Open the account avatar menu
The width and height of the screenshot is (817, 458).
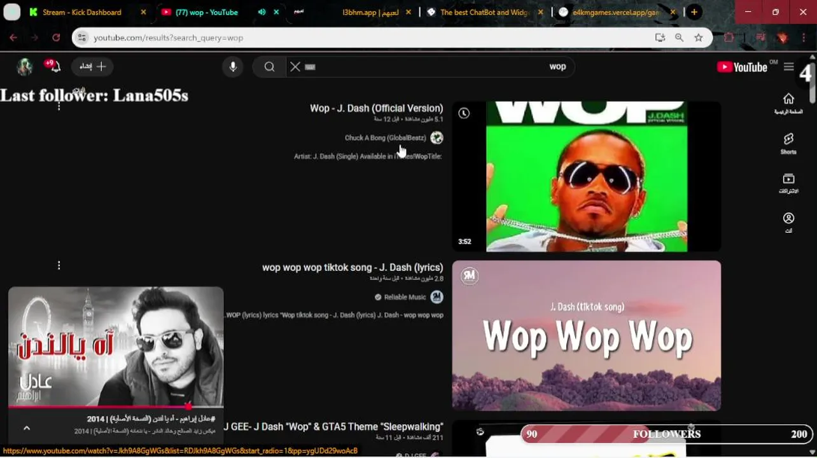[25, 67]
